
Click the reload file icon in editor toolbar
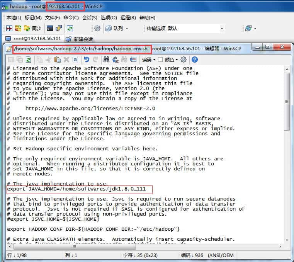[28, 60]
